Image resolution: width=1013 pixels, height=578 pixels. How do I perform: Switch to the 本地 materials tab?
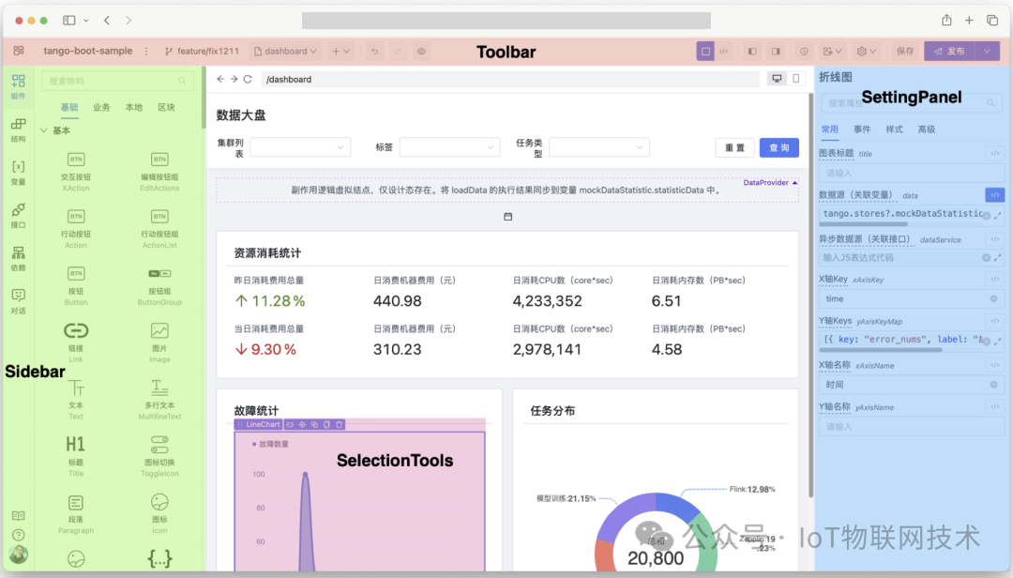coord(134,107)
